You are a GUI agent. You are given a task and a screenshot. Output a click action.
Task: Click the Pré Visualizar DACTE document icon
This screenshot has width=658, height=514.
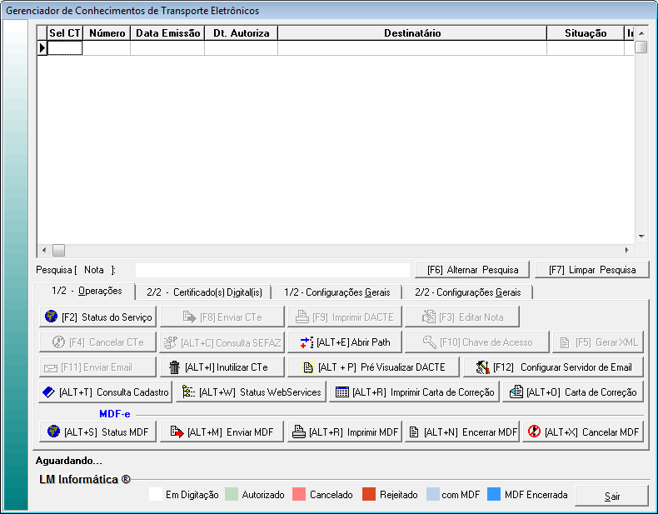307,367
